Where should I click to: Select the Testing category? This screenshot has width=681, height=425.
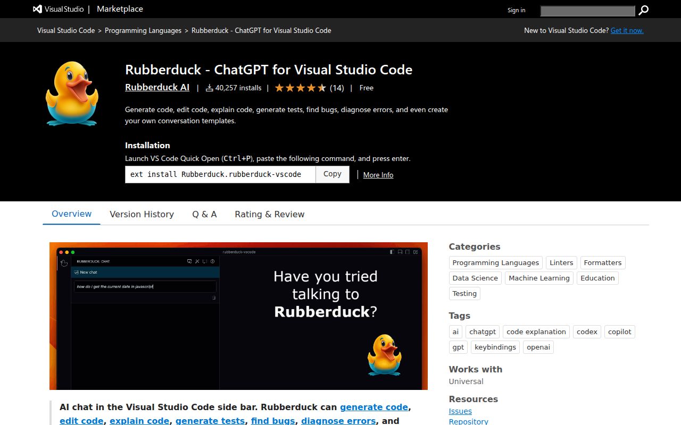464,293
